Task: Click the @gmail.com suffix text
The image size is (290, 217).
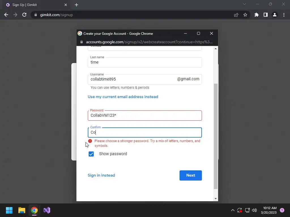Action: (188, 79)
